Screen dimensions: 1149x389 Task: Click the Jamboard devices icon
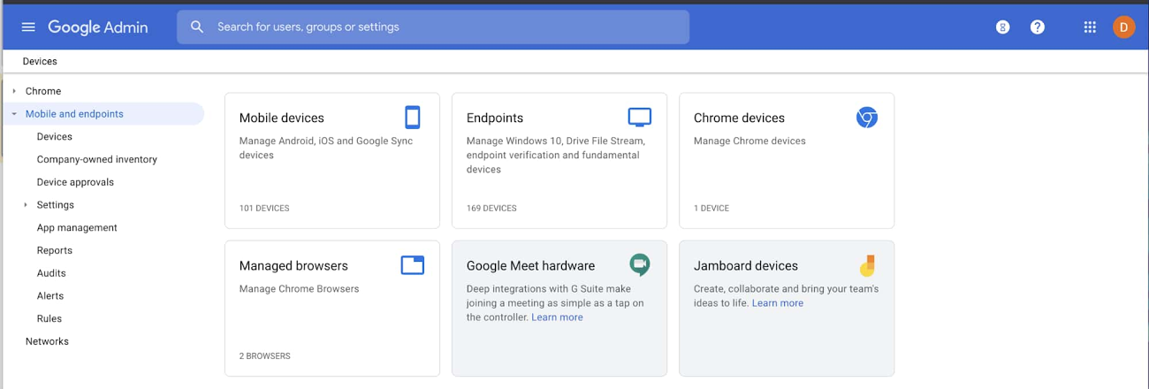click(x=867, y=265)
